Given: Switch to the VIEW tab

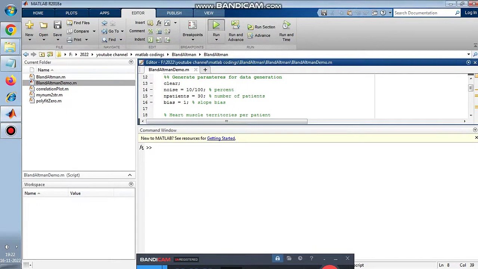Looking at the screenshot, I should click(209, 13).
